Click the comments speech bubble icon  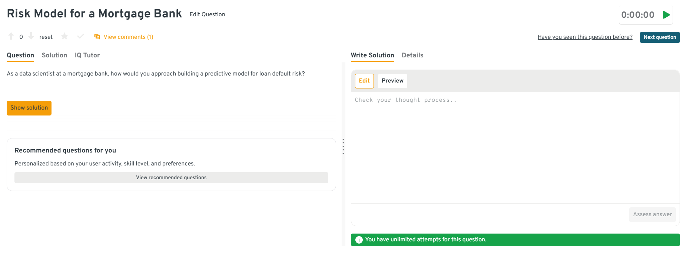[97, 37]
